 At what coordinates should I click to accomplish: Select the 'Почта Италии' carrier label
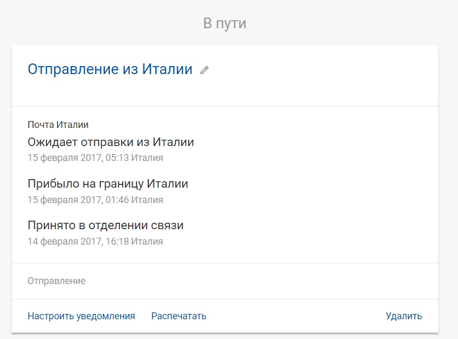[58, 125]
